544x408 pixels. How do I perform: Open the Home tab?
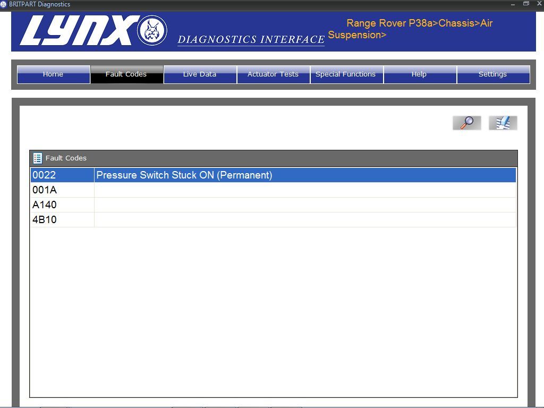[x=54, y=74]
